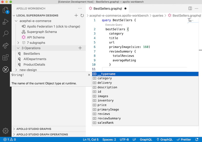Add a new local supergraph design

click(76, 15)
